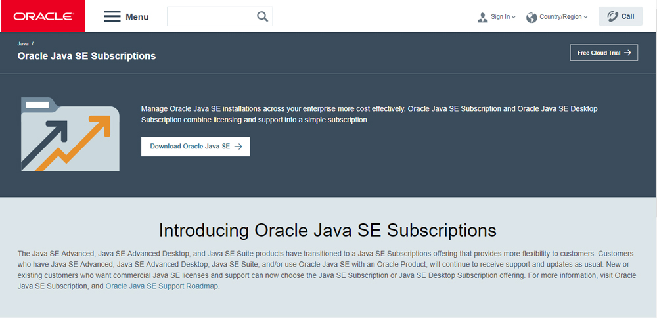Image resolution: width=657 pixels, height=318 pixels.
Task: Click the Oracle logo
Action: coord(43,16)
